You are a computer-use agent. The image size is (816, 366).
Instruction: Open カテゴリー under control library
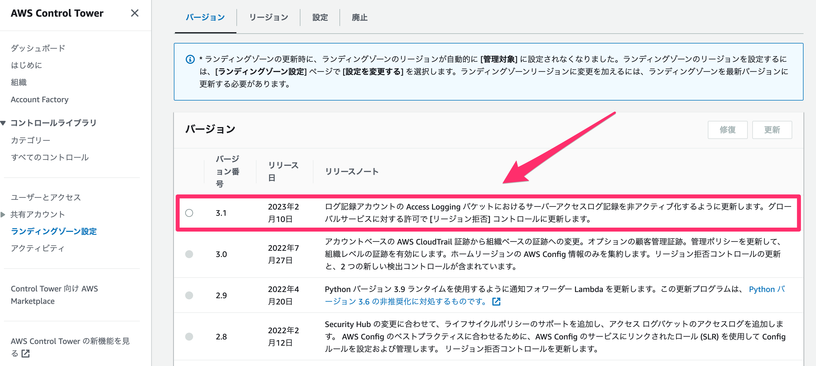30,140
